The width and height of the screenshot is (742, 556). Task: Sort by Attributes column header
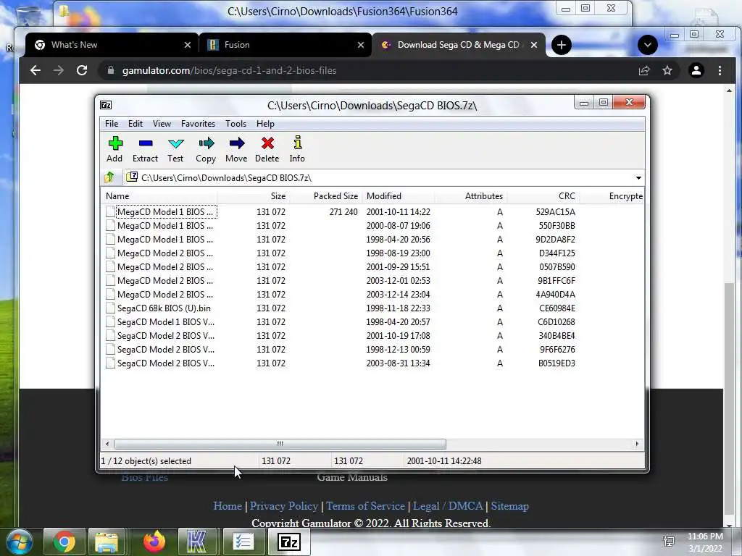click(x=471, y=195)
